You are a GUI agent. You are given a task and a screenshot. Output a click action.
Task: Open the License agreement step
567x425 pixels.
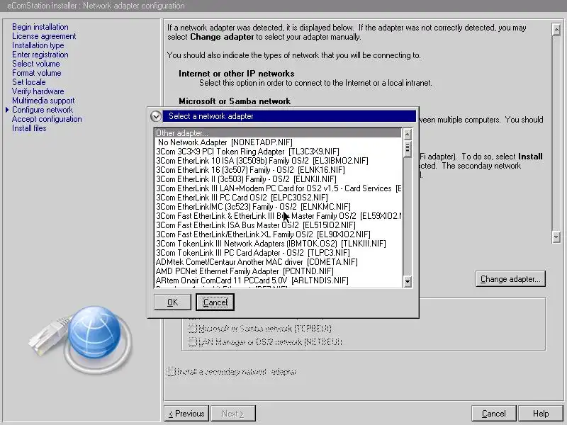click(44, 36)
